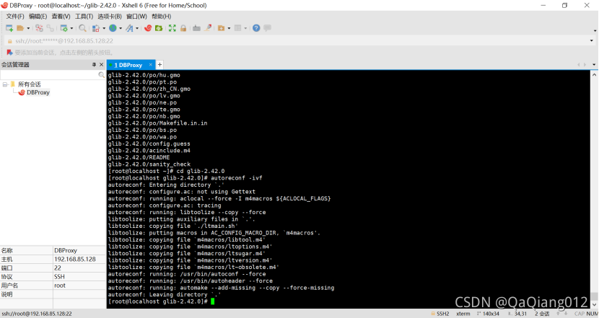Open the blue Help question-mark icon

point(256,28)
